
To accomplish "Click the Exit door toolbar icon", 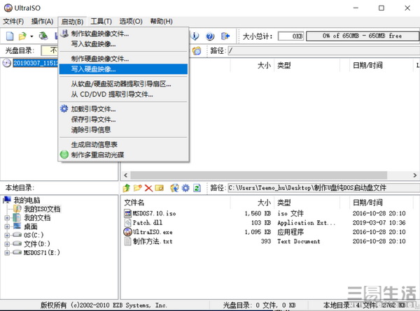I will 225,36.
